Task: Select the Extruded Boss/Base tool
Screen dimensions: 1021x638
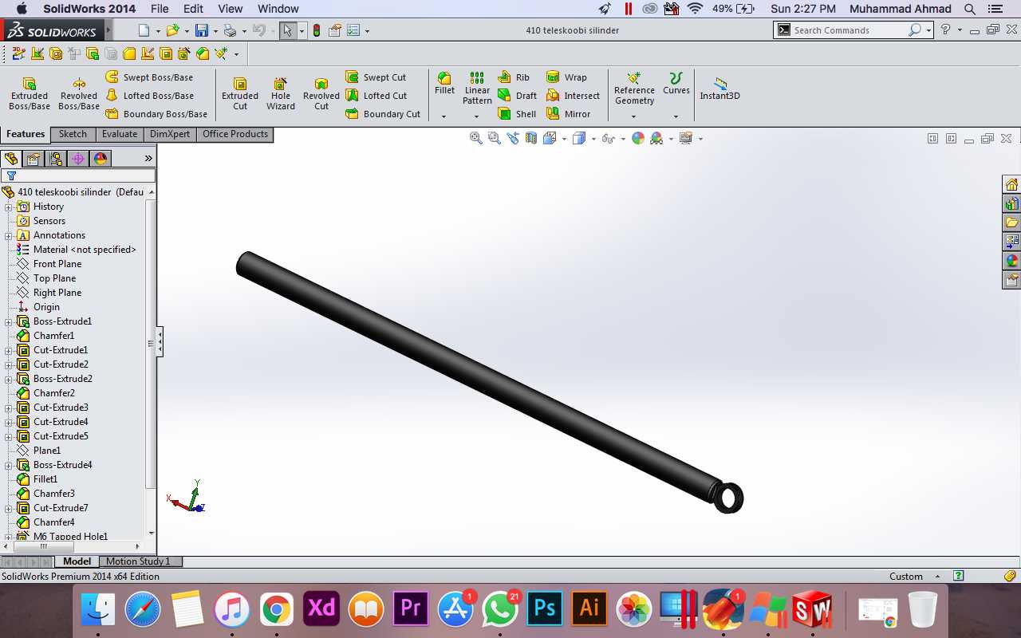Action: (x=30, y=94)
